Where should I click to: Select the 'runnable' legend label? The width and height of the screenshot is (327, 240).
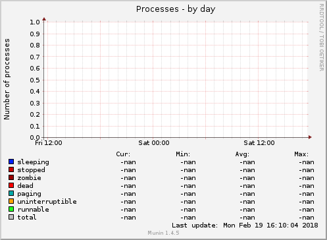pyautogui.click(x=33, y=210)
